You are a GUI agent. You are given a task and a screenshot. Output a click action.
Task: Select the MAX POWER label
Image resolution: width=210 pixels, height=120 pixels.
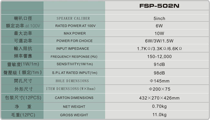pyautogui.click(x=75, y=33)
